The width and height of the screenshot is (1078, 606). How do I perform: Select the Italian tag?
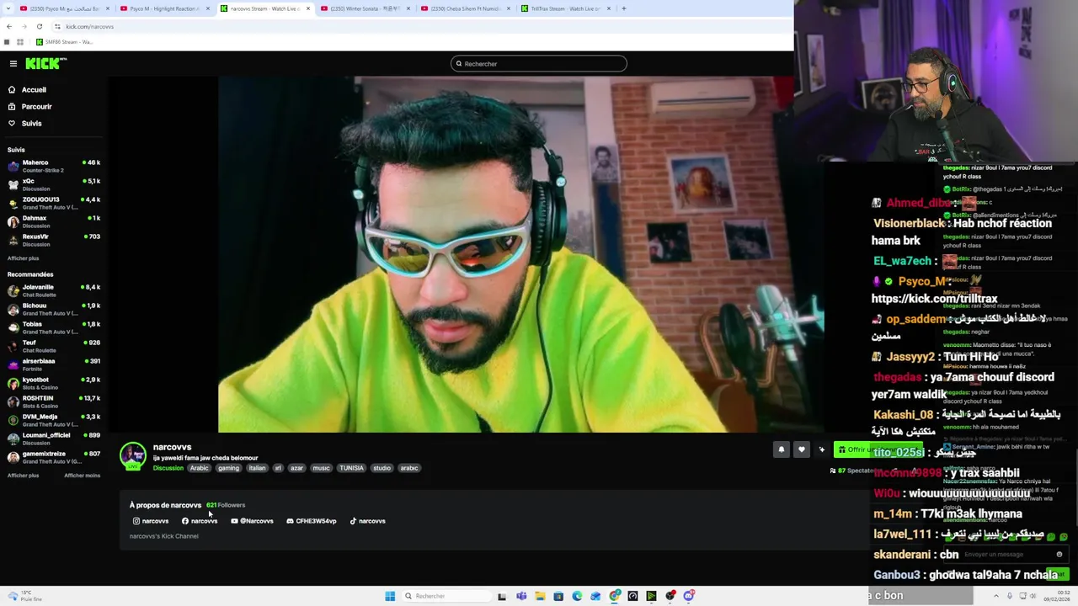click(x=257, y=468)
